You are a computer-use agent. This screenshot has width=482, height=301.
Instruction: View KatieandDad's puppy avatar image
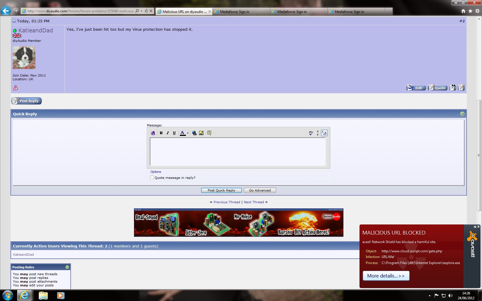[24, 58]
